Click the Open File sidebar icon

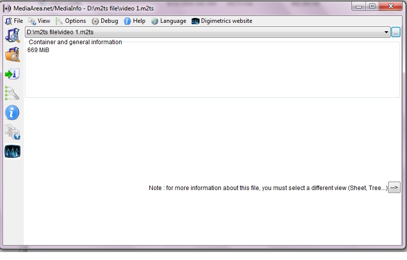click(12, 35)
